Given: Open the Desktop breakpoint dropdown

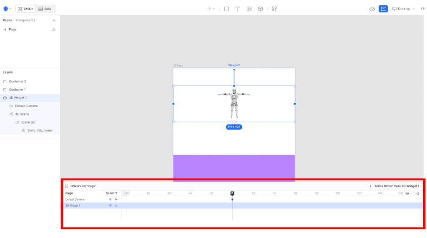Looking at the screenshot, I should [403, 9].
